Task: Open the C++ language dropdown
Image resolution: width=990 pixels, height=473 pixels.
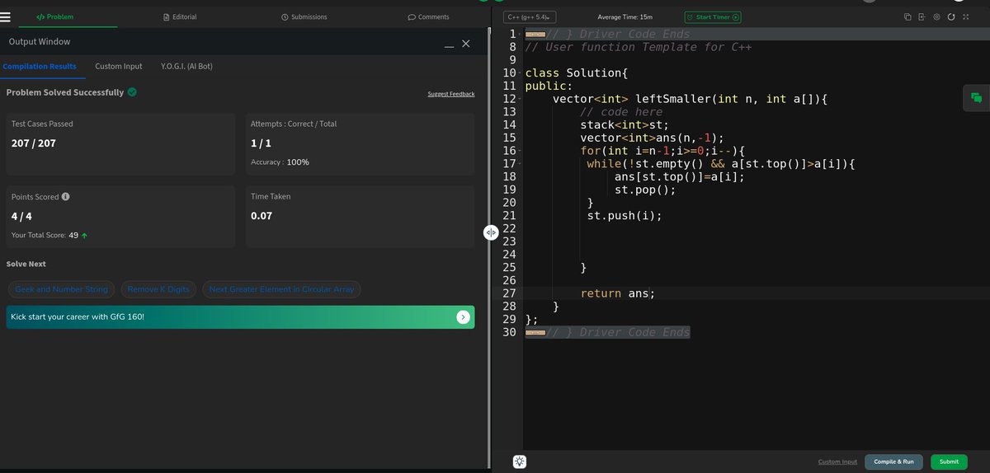Action: click(530, 16)
